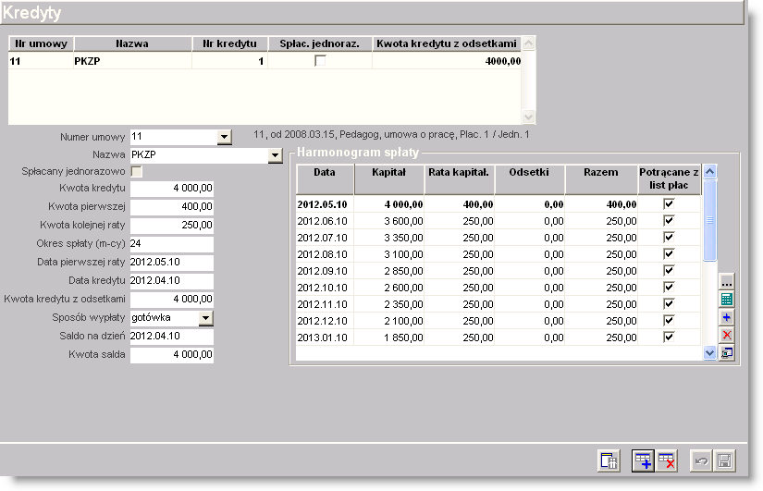Viewport: 763px width, 491px height.
Task: Open the calculator icon beside the schedule
Action: [727, 300]
